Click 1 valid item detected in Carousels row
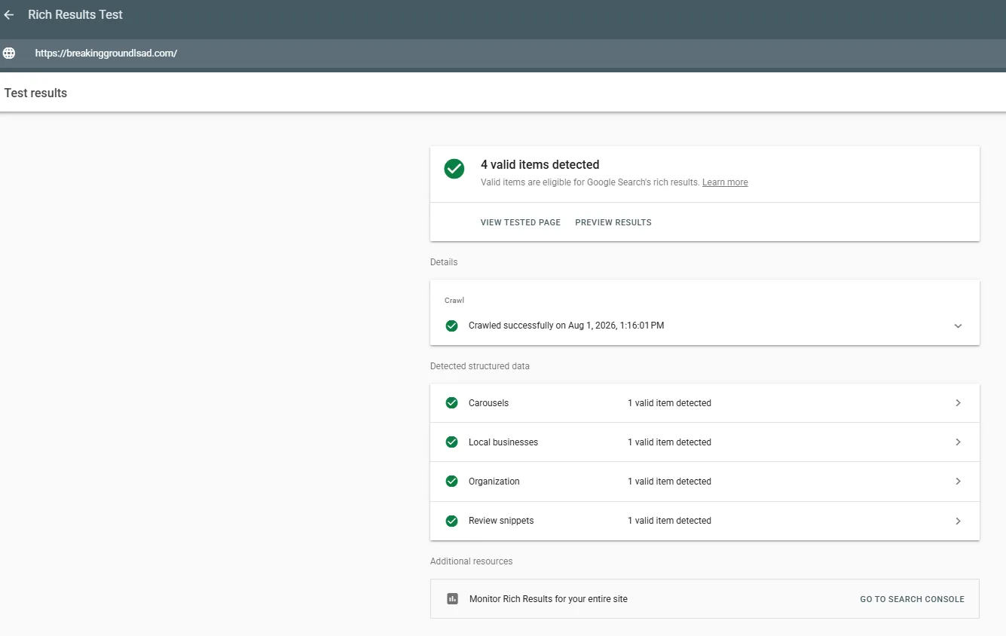 click(669, 403)
